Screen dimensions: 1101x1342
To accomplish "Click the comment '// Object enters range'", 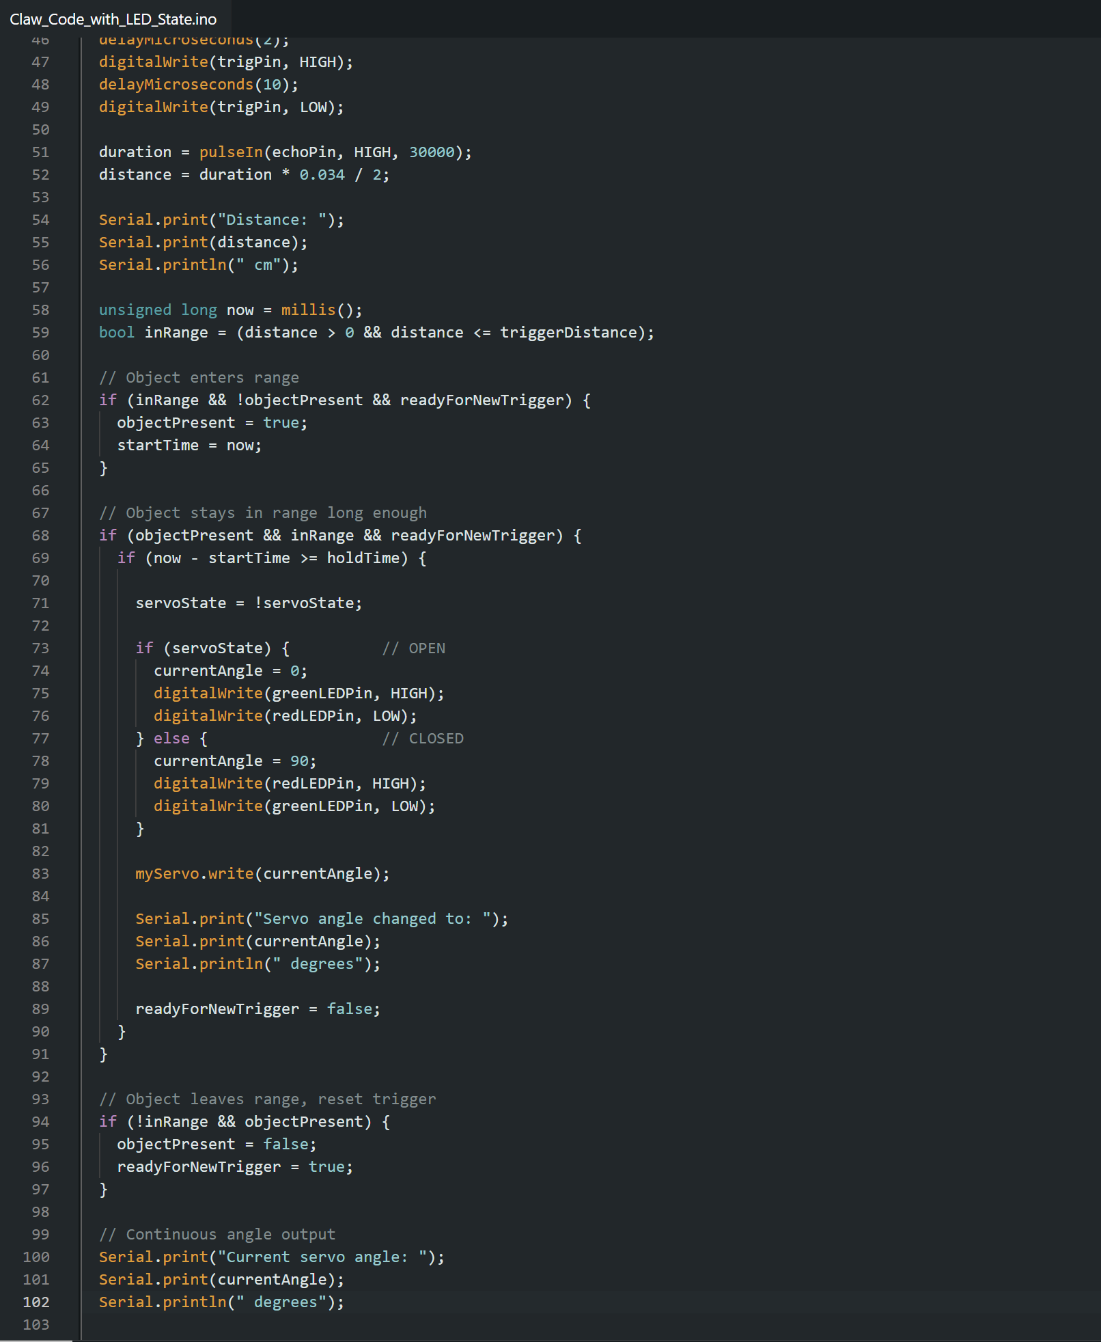I will pos(199,378).
